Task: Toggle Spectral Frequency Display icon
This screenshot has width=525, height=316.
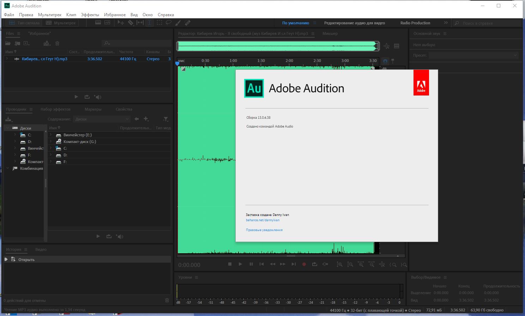Action: pyautogui.click(x=98, y=23)
